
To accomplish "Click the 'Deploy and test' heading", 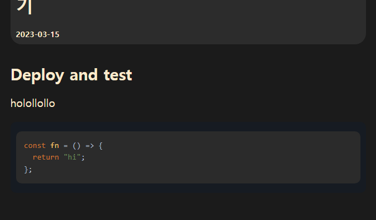I will pos(72,75).
